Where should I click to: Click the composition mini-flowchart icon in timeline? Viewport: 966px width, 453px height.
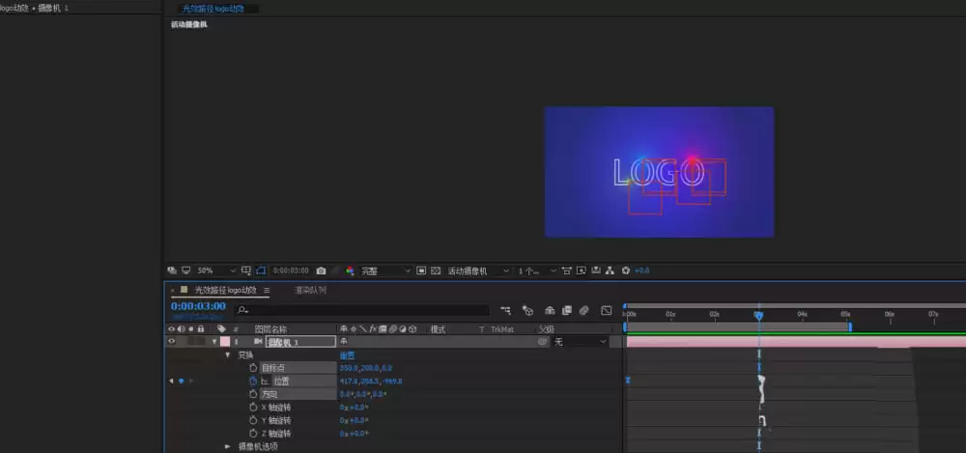click(x=506, y=310)
